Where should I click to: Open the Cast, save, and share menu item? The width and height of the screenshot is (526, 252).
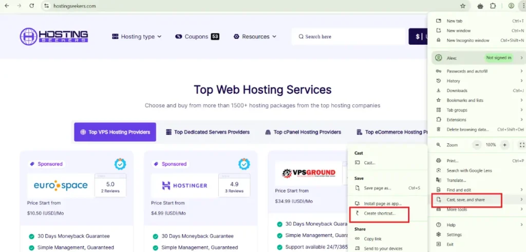pyautogui.click(x=466, y=199)
